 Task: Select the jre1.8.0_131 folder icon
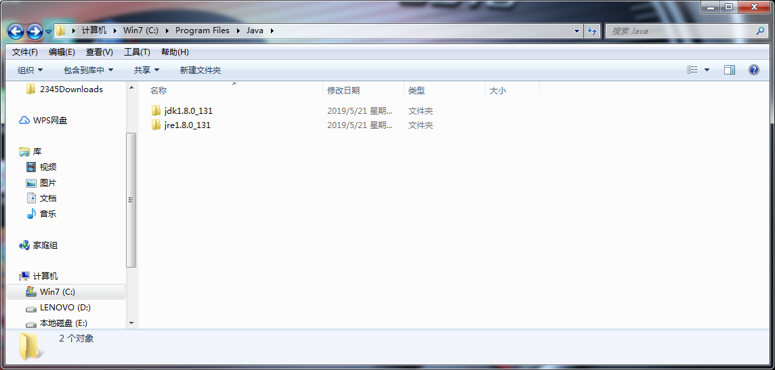[x=156, y=125]
